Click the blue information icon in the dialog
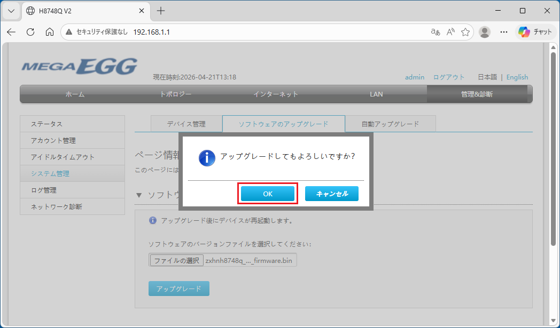560x328 pixels. click(207, 158)
